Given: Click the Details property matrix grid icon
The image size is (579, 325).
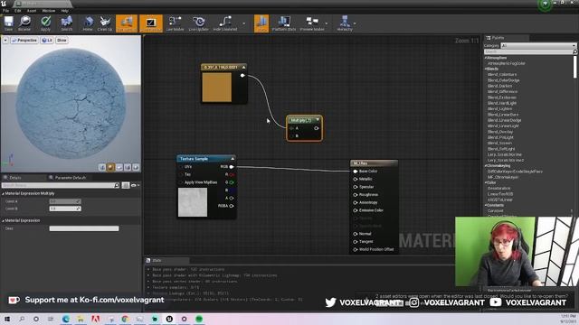Looking at the screenshot, I should click(x=126, y=185).
